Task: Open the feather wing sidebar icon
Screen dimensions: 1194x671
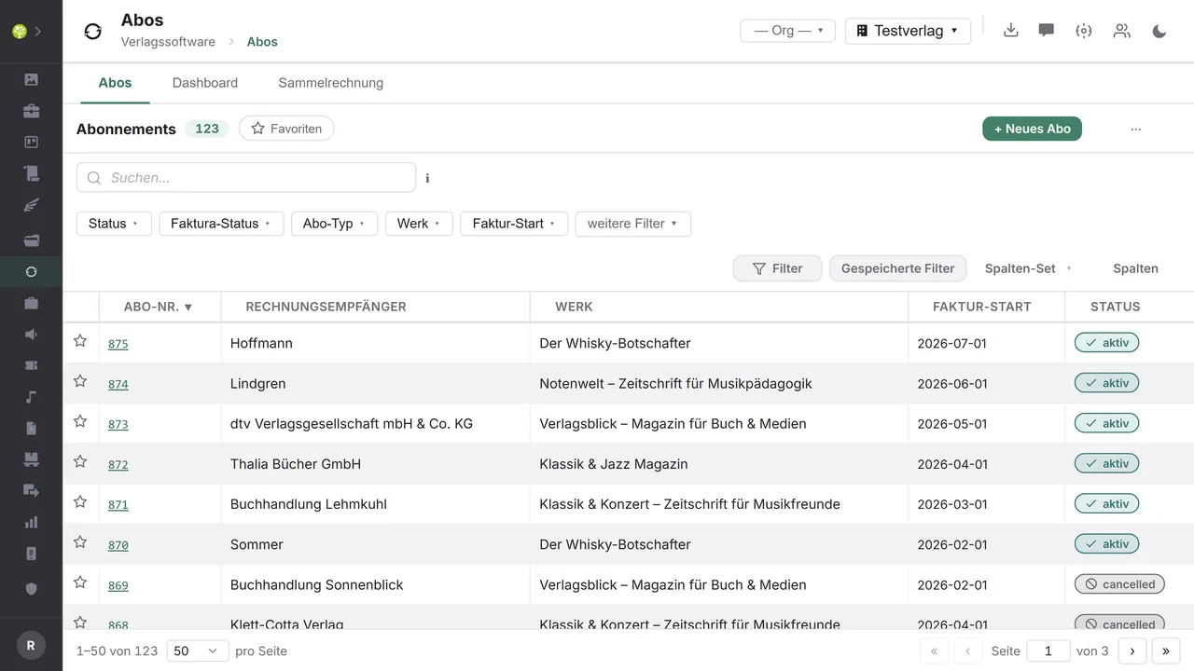Action: point(31,205)
